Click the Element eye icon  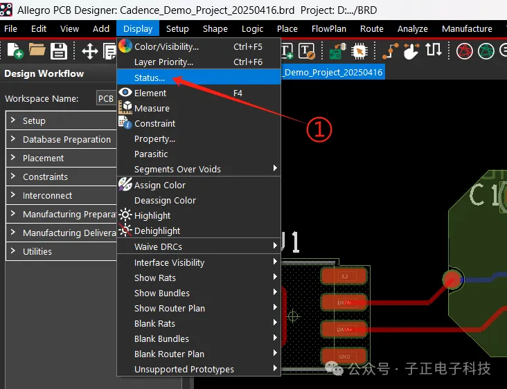point(125,92)
